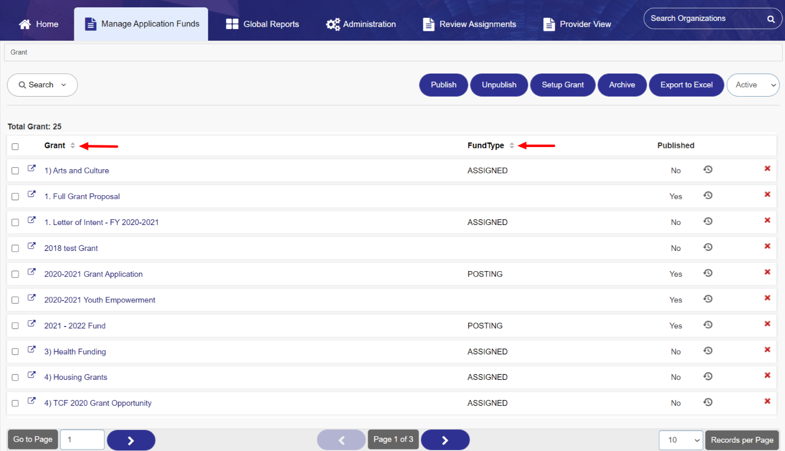Open external link icon for Housing Grants row
This screenshot has height=451, width=785.
(31, 375)
